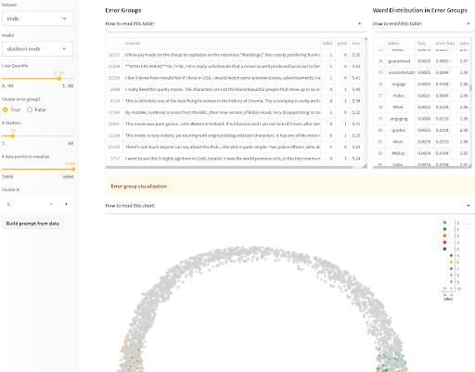Expand the Error Groups 'How to read this table' section
Viewport: 475px width, 372px height.
click(236, 23)
